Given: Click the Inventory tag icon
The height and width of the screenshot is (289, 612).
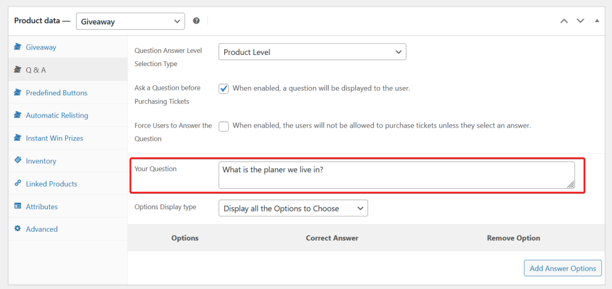Looking at the screenshot, I should tap(18, 161).
